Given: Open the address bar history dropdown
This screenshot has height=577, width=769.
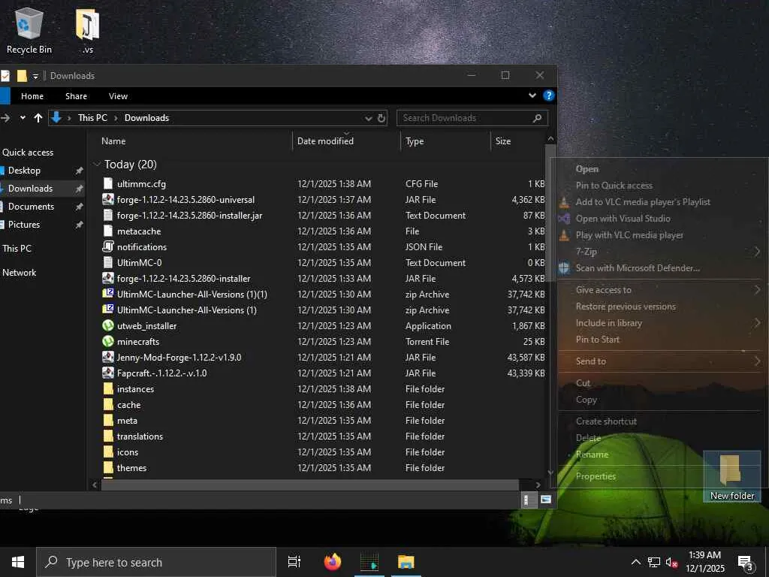Looking at the screenshot, I should coord(368,118).
